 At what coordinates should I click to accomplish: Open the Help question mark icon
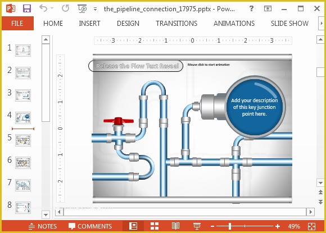pos(251,8)
